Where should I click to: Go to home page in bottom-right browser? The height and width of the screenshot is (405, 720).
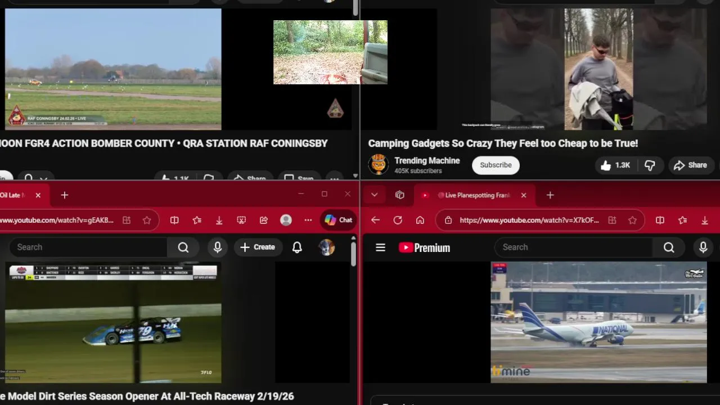(x=420, y=220)
